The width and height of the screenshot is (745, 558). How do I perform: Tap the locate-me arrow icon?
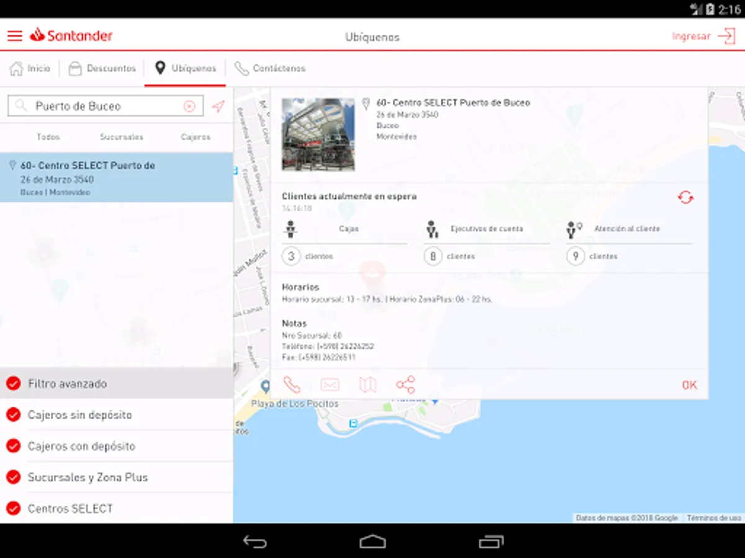pyautogui.click(x=218, y=106)
